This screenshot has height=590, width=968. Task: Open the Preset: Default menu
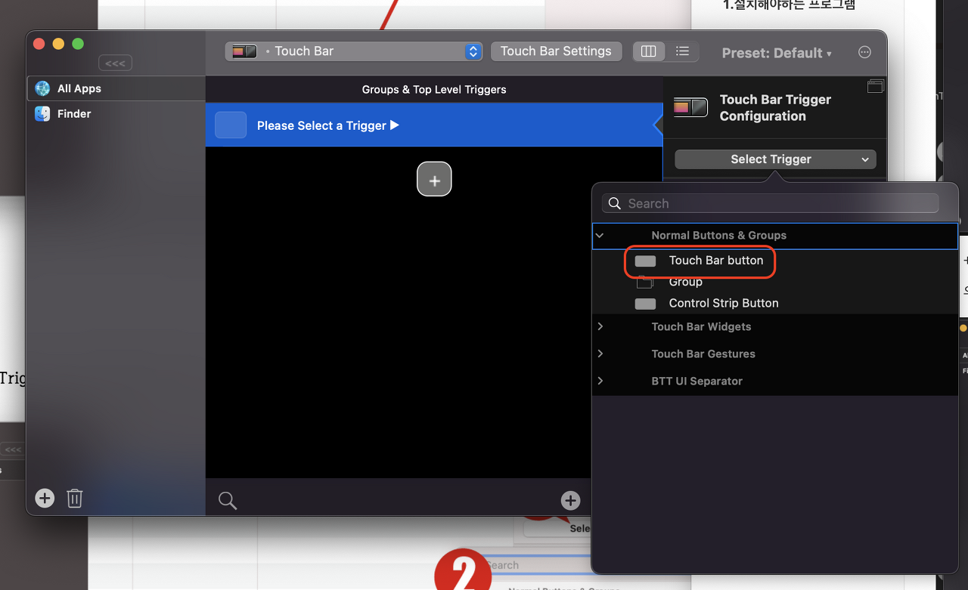pyautogui.click(x=777, y=53)
